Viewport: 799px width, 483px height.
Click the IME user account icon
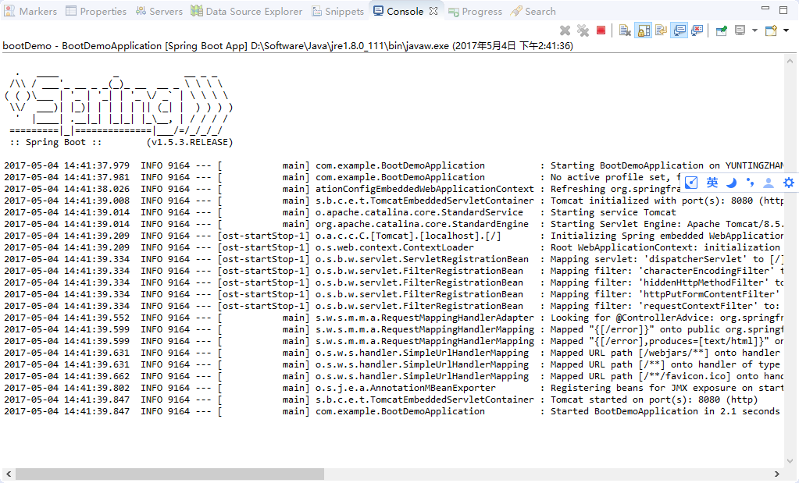pos(769,183)
